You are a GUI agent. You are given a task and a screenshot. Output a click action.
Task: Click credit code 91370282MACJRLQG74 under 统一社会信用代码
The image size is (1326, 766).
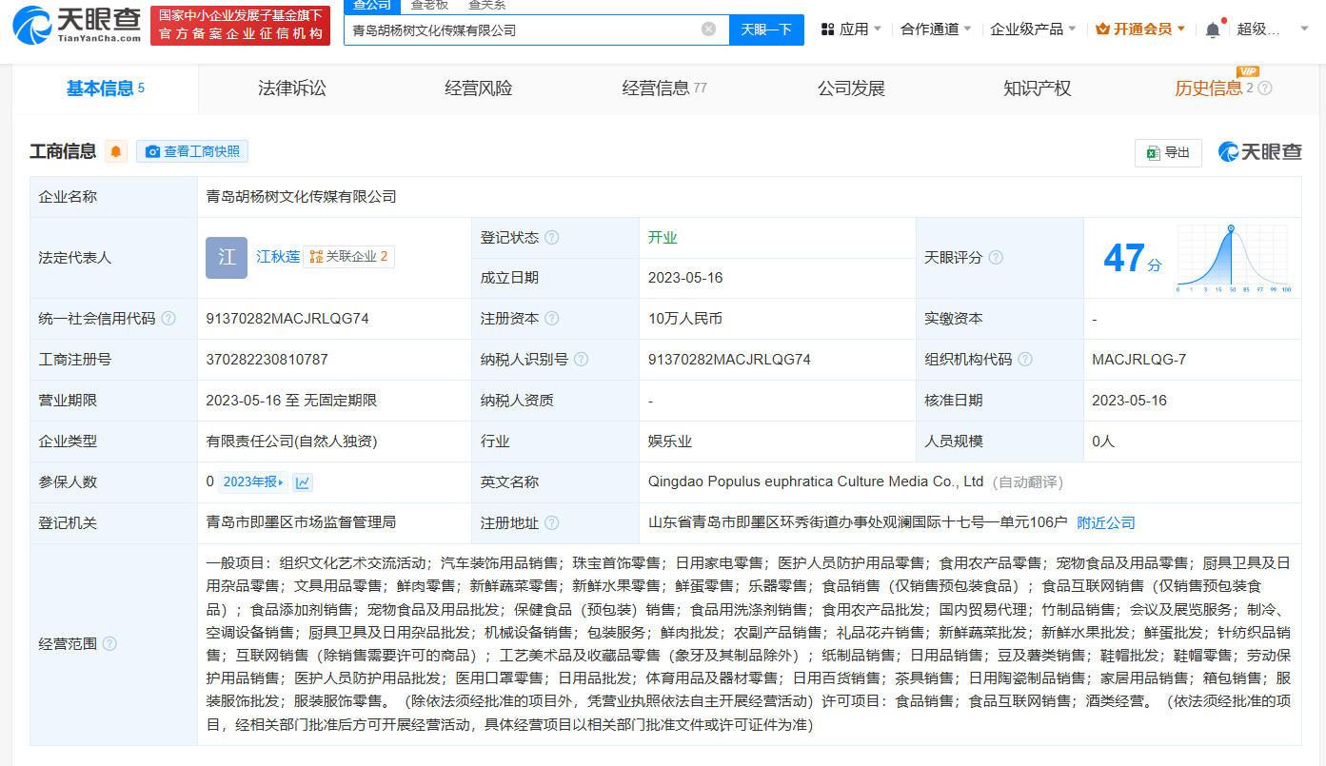click(x=287, y=319)
